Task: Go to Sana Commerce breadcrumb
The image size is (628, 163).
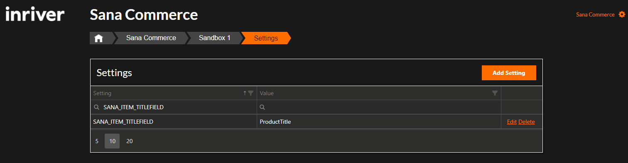Action: (x=151, y=38)
